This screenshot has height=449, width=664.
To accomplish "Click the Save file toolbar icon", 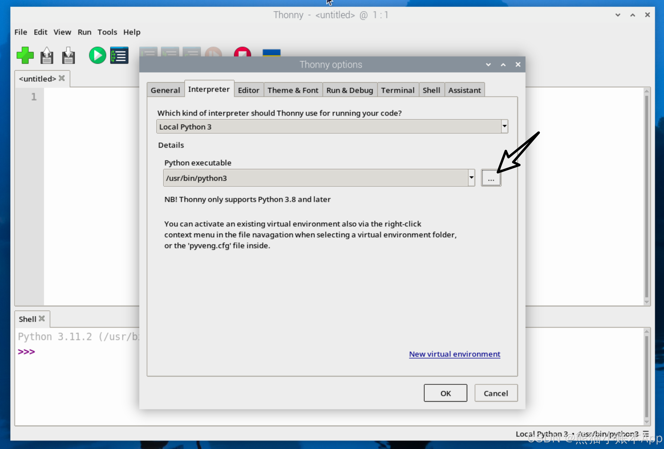I will [x=68, y=56].
